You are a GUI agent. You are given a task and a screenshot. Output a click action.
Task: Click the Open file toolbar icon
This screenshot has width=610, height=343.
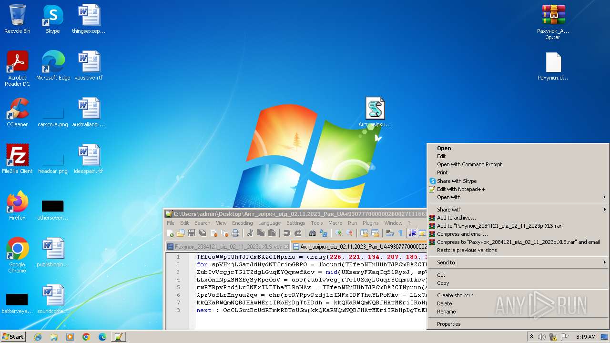pos(181,233)
